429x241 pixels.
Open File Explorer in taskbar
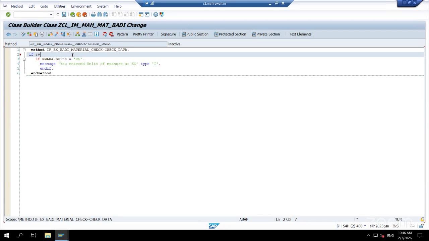tap(48, 235)
